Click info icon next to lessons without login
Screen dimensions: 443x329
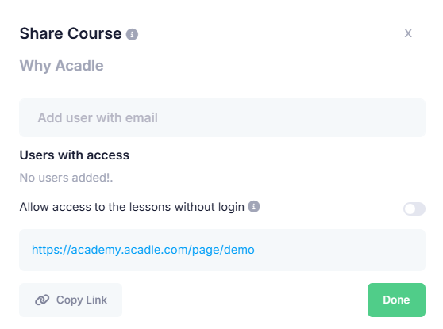[254, 207]
